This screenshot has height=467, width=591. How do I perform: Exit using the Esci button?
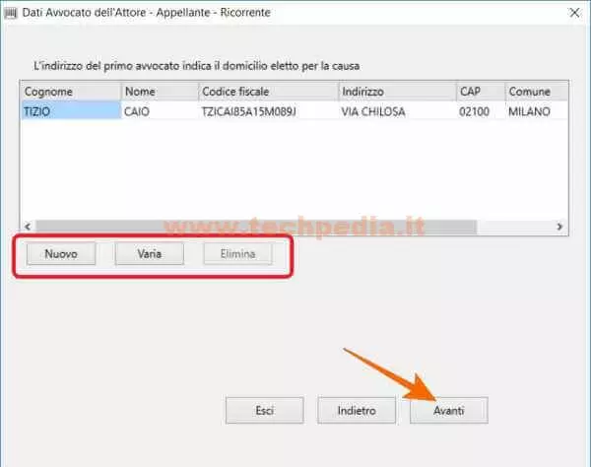(263, 409)
